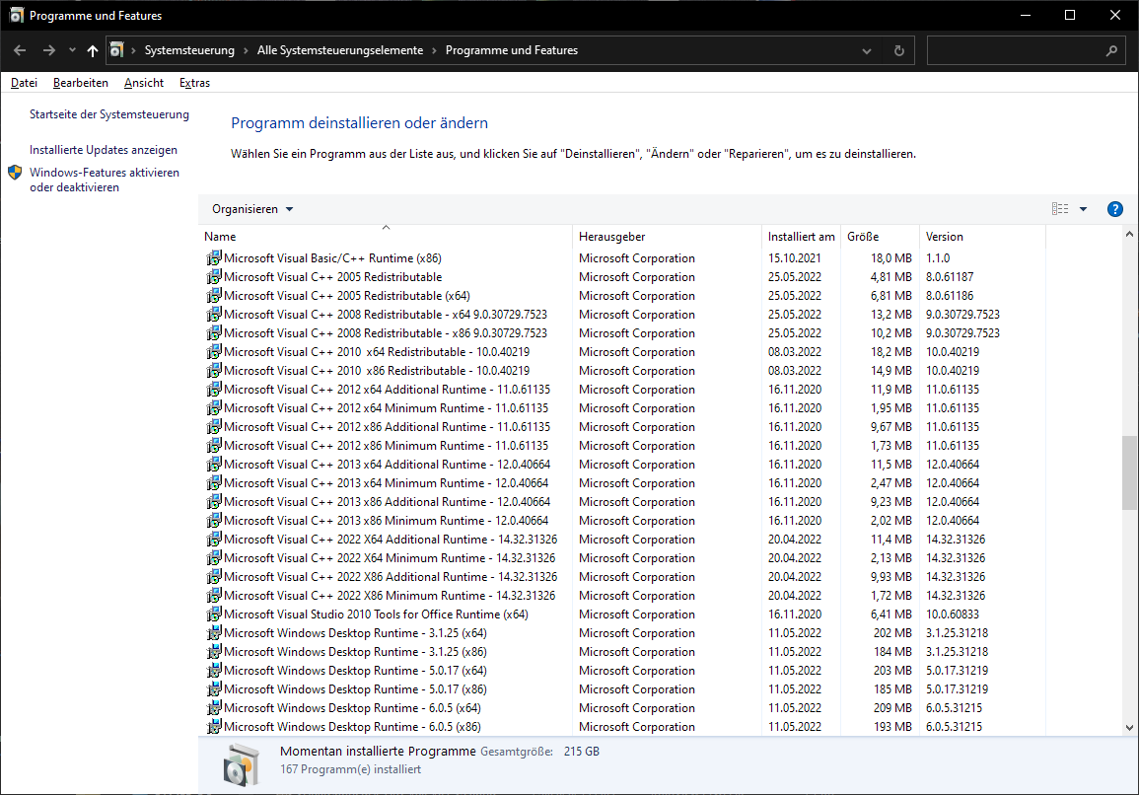Screen dimensions: 1139x795
Task: Click the scrollbar down arrow of the list
Action: (1129, 727)
